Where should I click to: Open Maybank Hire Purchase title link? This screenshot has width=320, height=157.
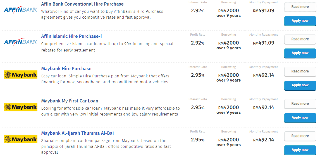(x=66, y=68)
